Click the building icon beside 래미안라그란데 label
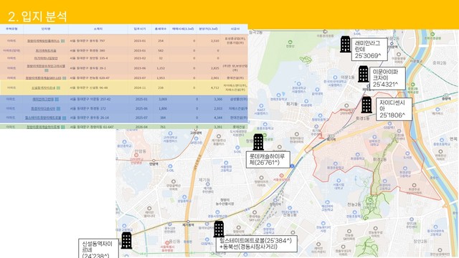Viewport: 459px width, 258px height. tap(346, 44)
